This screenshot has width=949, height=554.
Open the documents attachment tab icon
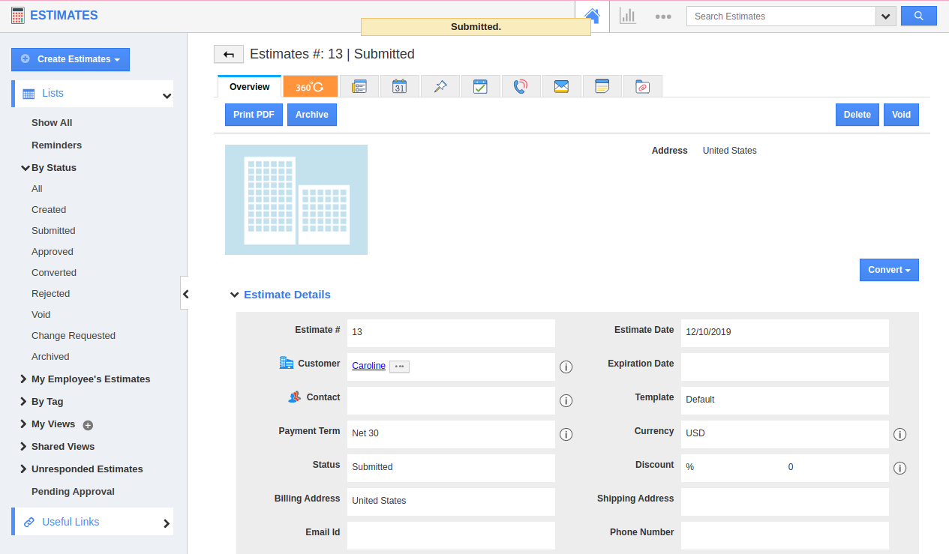tap(642, 87)
